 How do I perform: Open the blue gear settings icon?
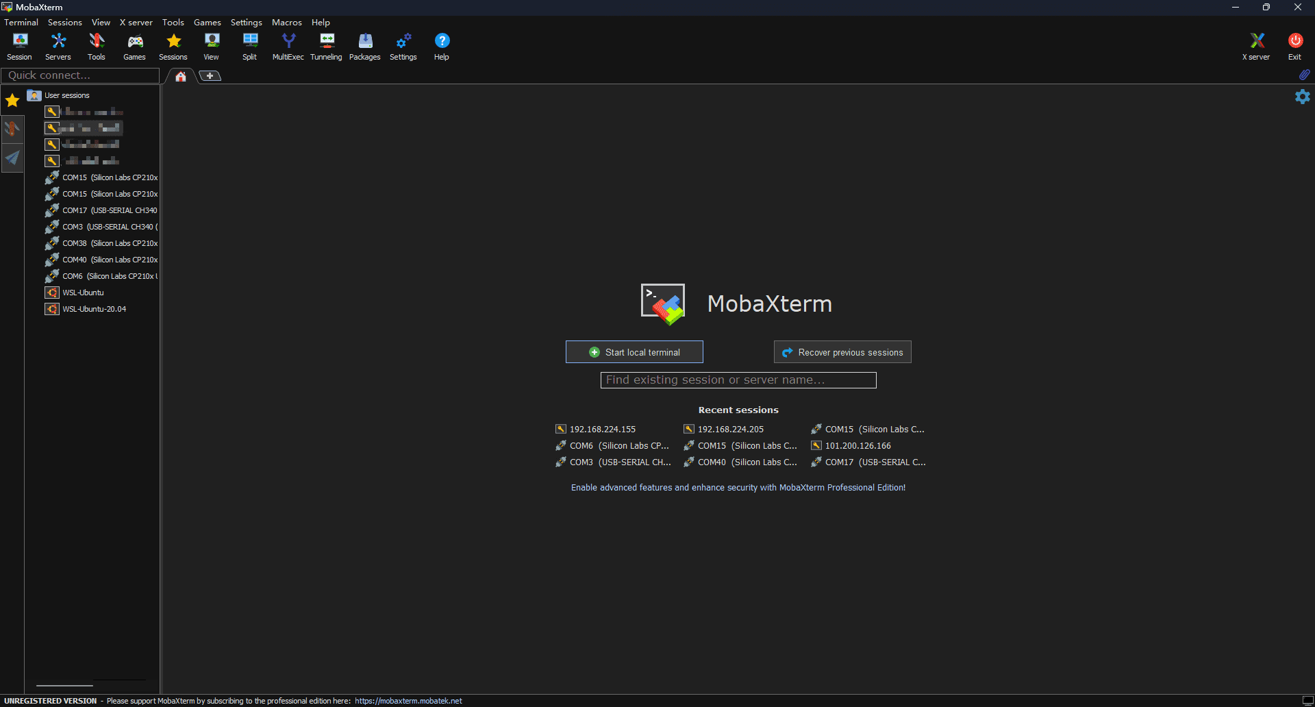pos(1303,97)
